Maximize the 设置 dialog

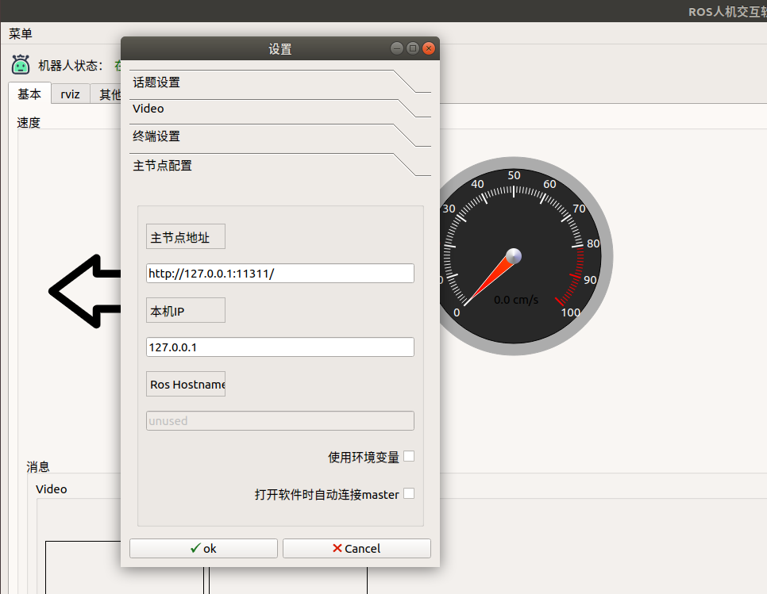pyautogui.click(x=413, y=48)
